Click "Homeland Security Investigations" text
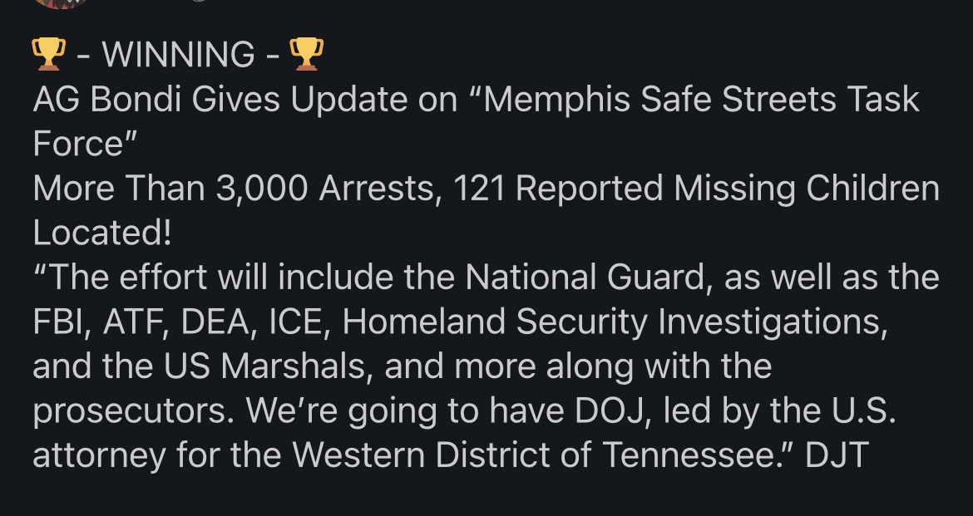This screenshot has height=516, width=973. coord(615,322)
